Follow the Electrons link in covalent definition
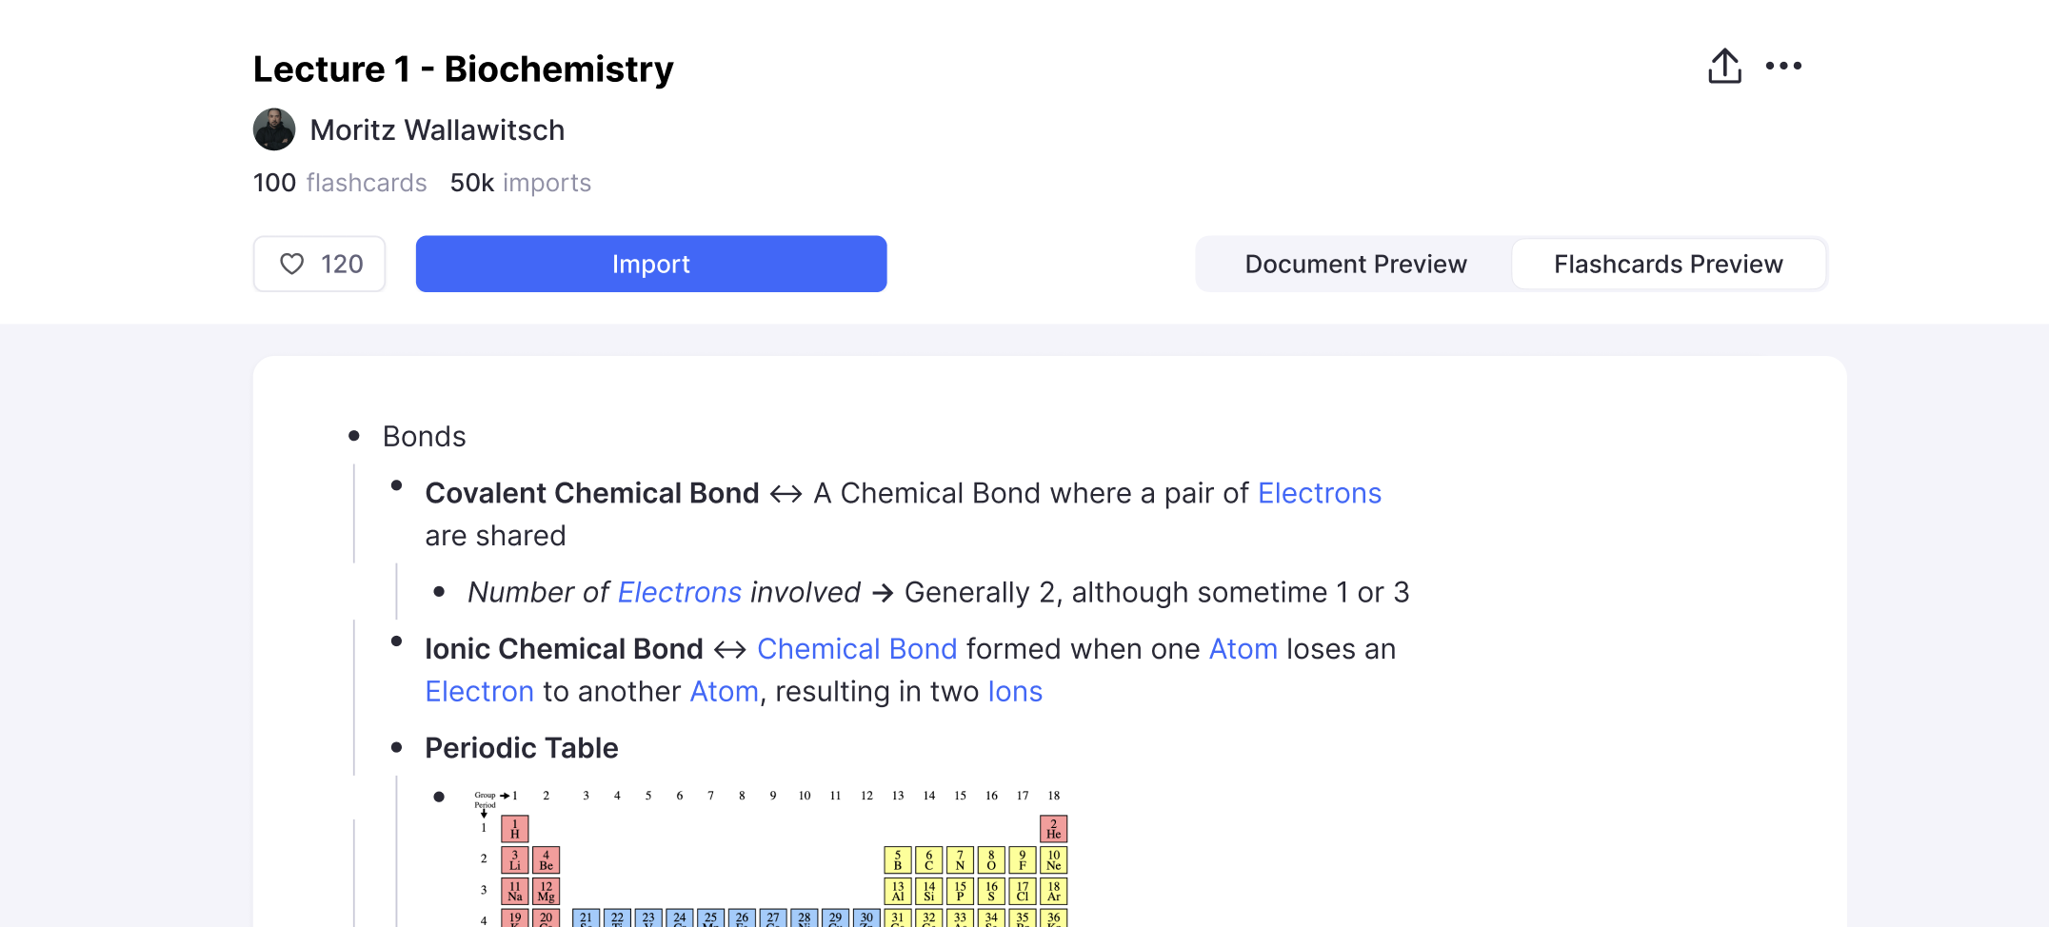This screenshot has width=2049, height=927. click(x=1319, y=493)
